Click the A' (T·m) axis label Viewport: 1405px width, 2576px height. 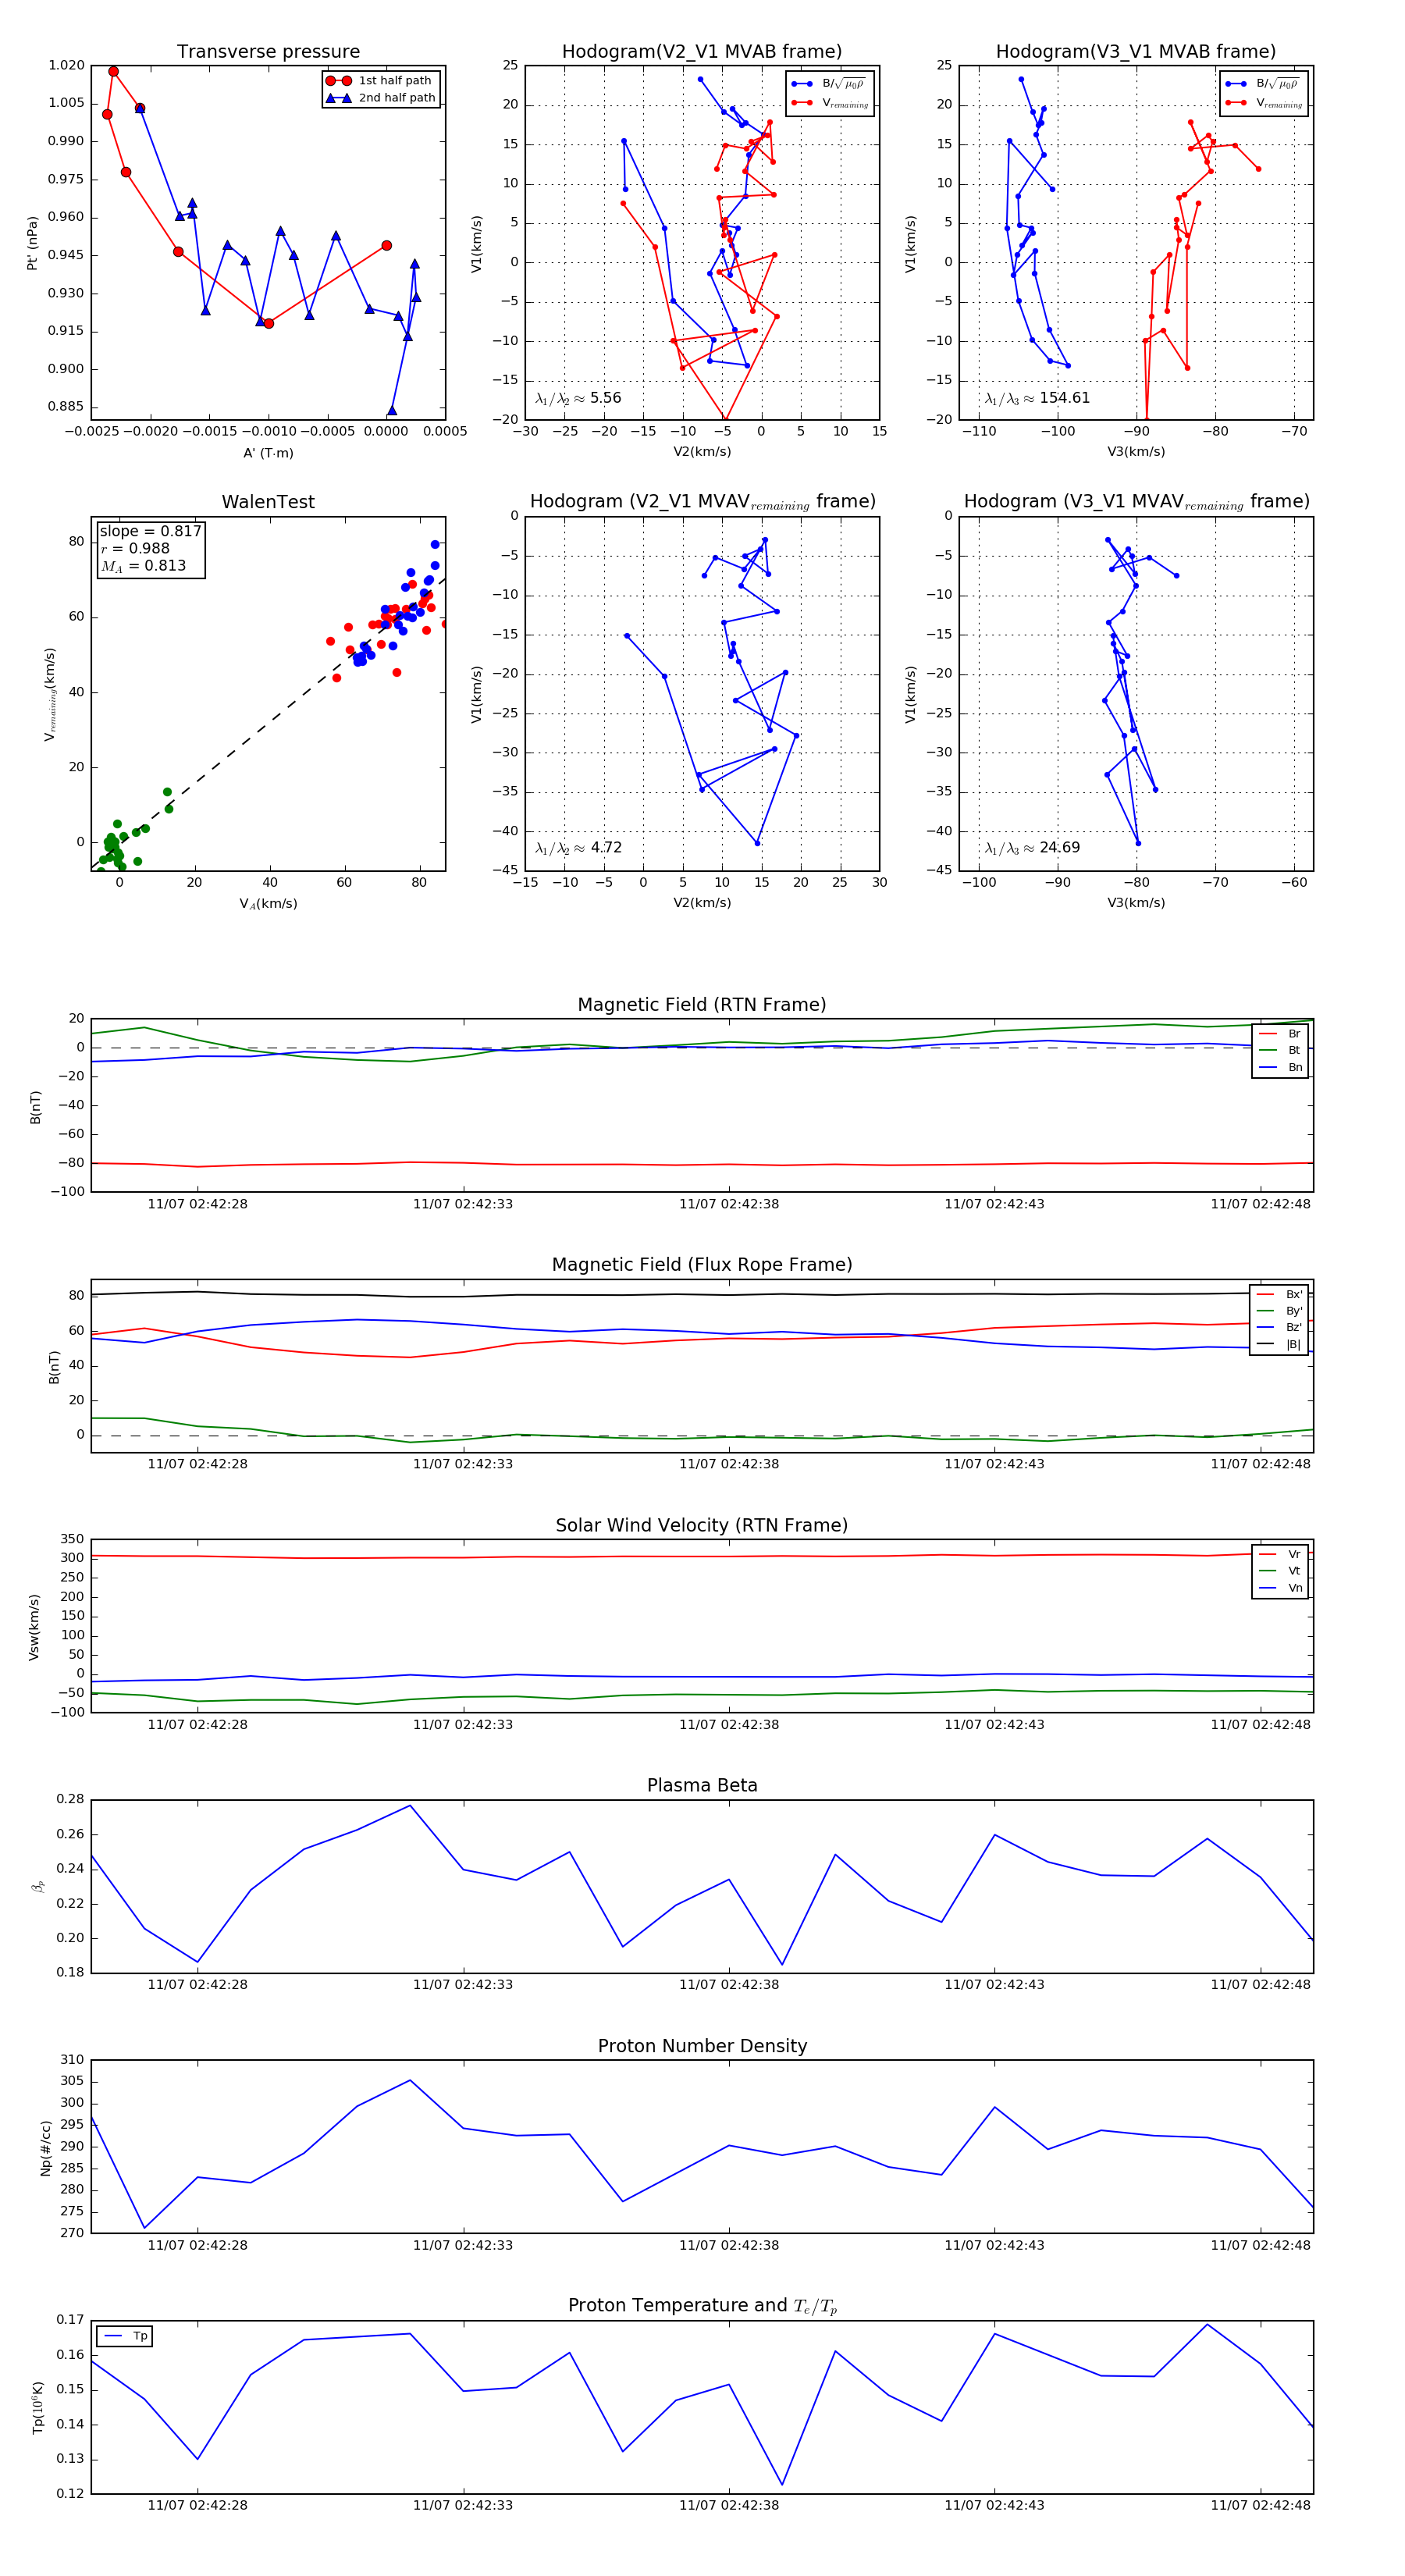point(268,453)
